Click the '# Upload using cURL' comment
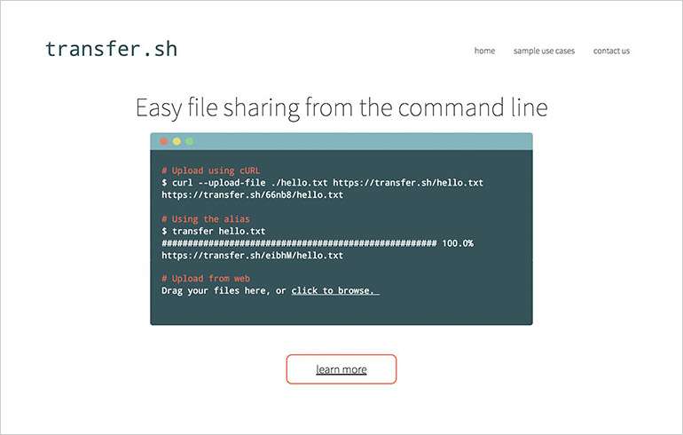 pyautogui.click(x=209, y=170)
